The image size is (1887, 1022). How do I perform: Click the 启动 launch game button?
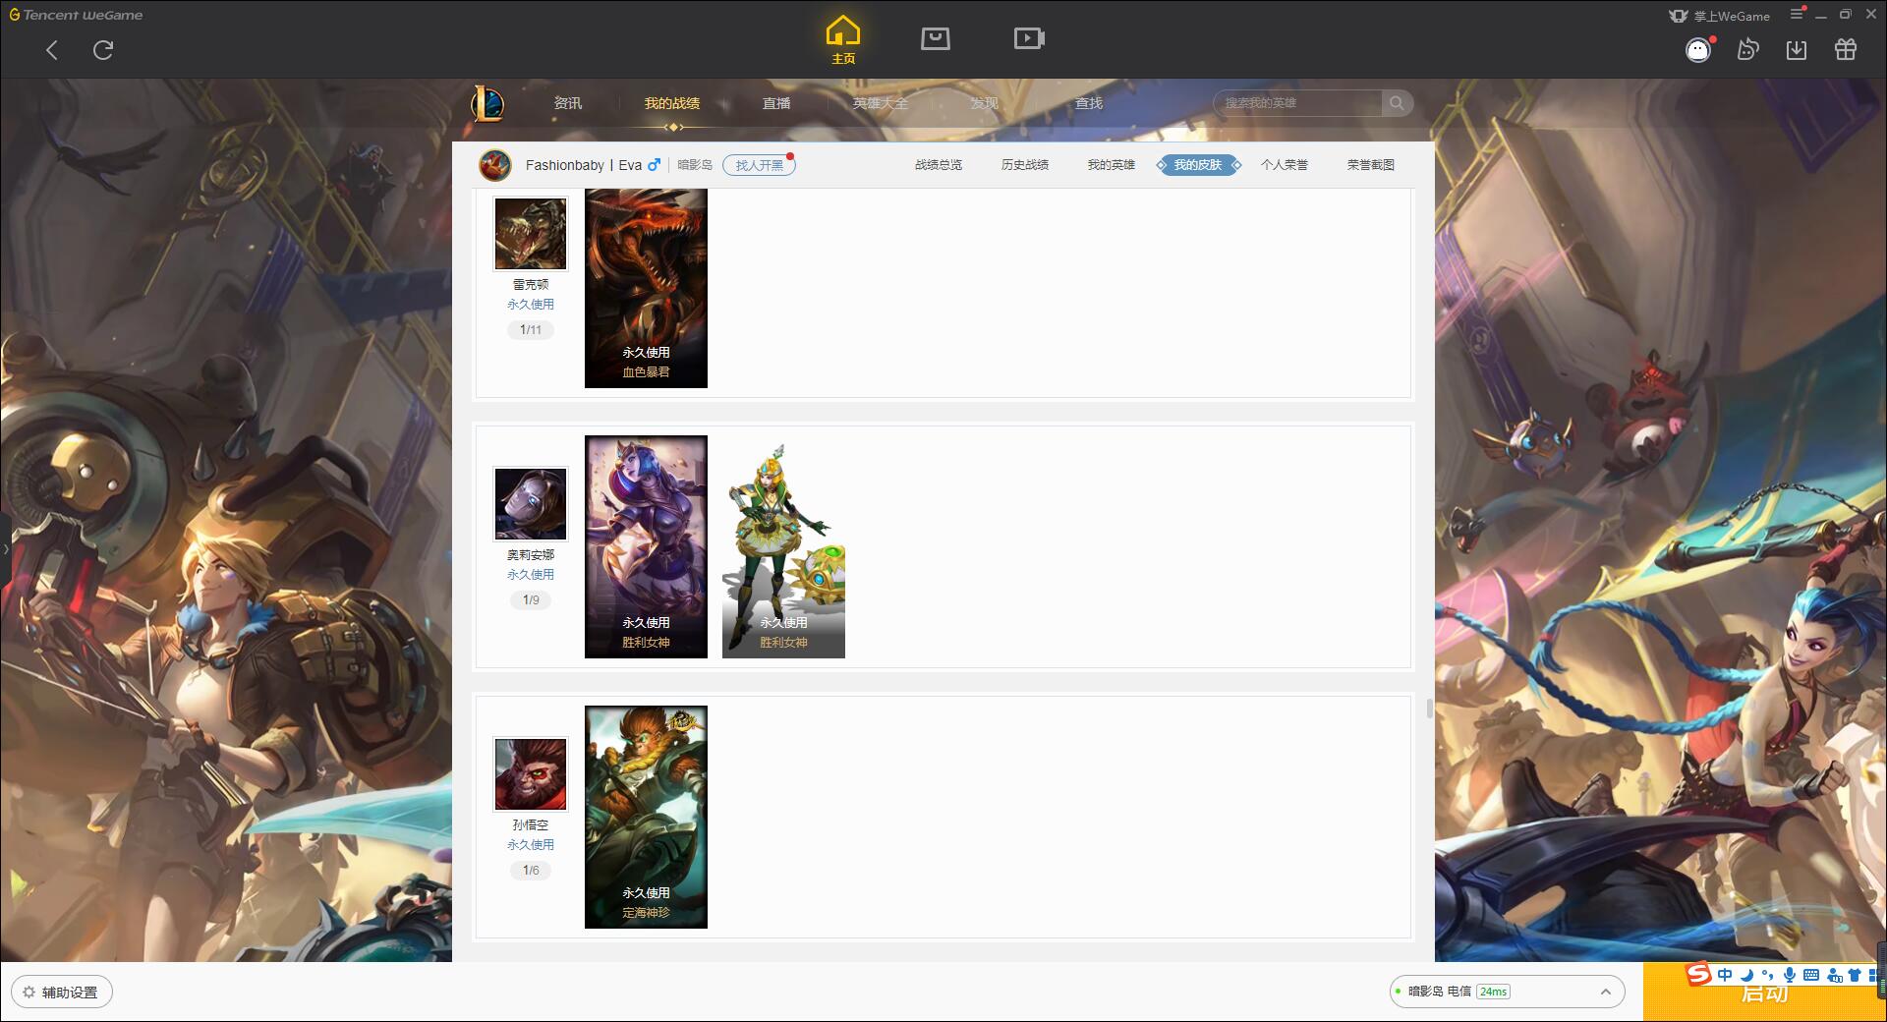point(1764,993)
